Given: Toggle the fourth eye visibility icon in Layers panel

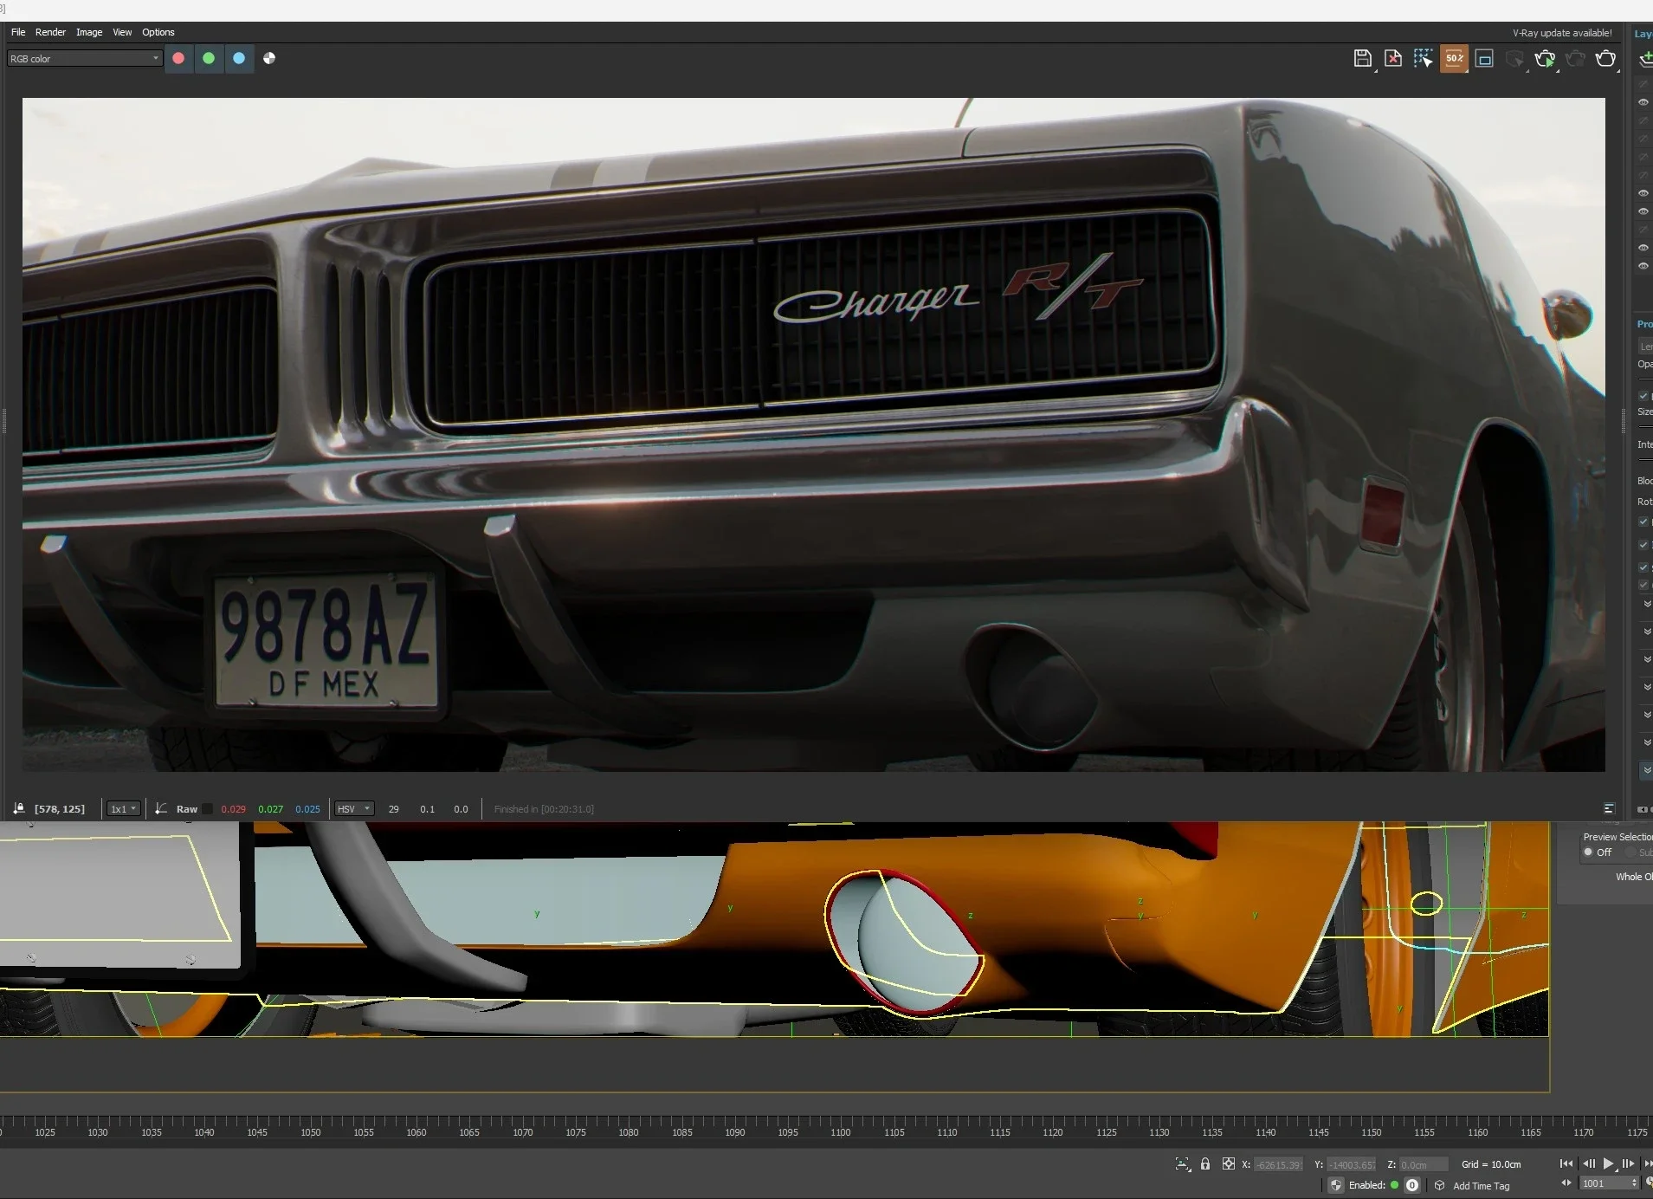Looking at the screenshot, I should 1643,248.
